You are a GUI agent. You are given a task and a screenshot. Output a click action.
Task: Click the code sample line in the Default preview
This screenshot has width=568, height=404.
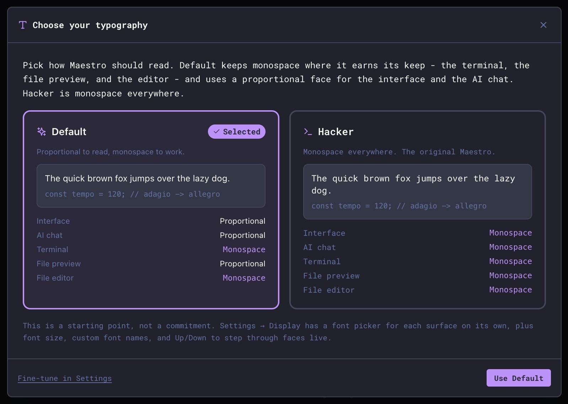click(132, 194)
